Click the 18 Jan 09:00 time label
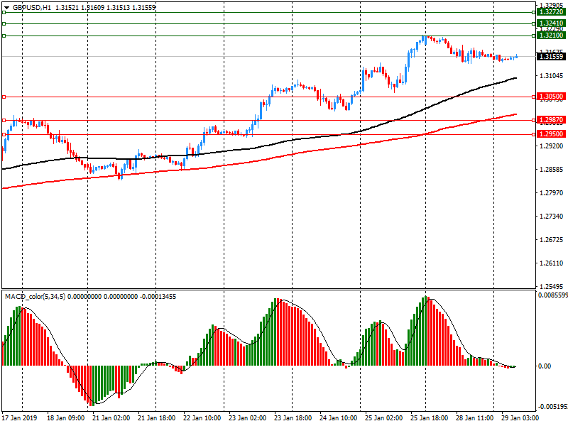Image resolution: width=568 pixels, height=426 pixels. (65, 417)
